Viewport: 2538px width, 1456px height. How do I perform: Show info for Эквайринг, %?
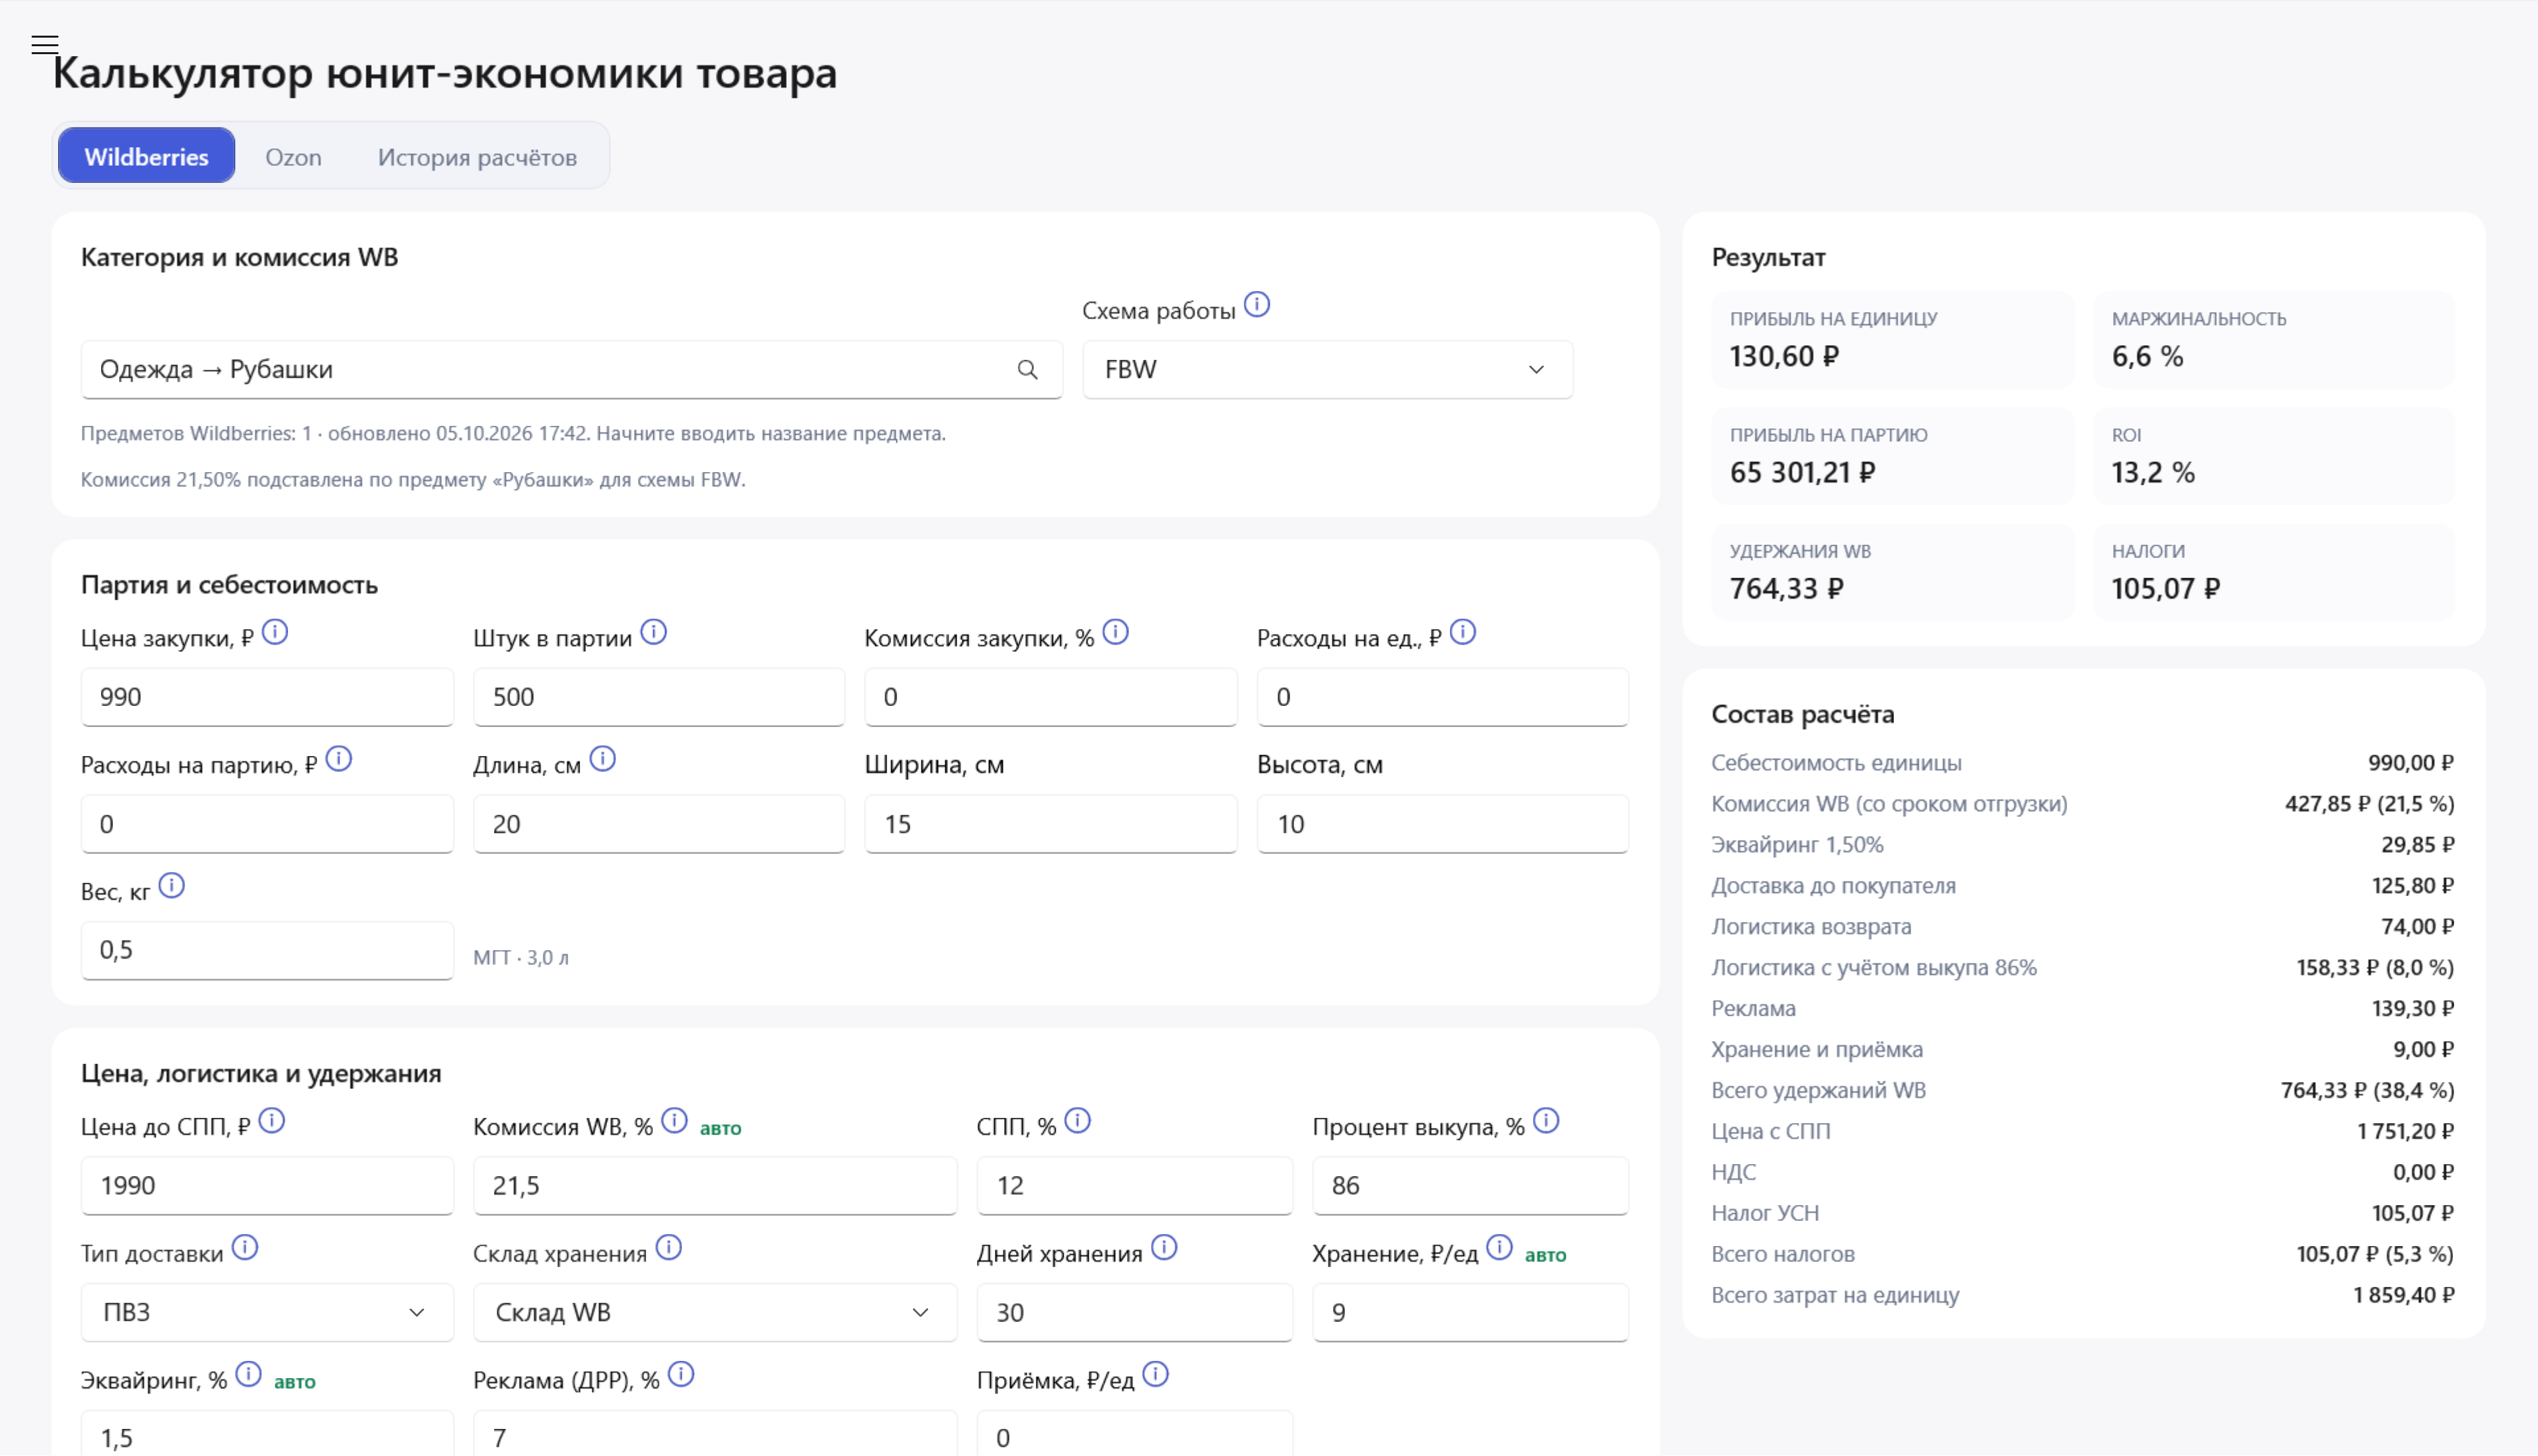(x=249, y=1375)
